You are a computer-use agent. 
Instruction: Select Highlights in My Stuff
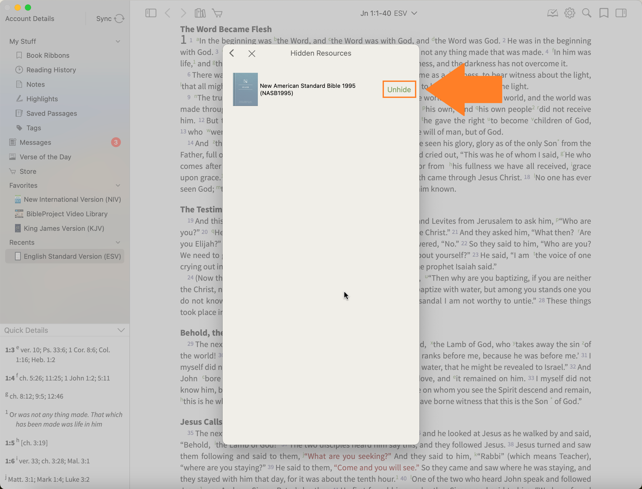(x=42, y=99)
